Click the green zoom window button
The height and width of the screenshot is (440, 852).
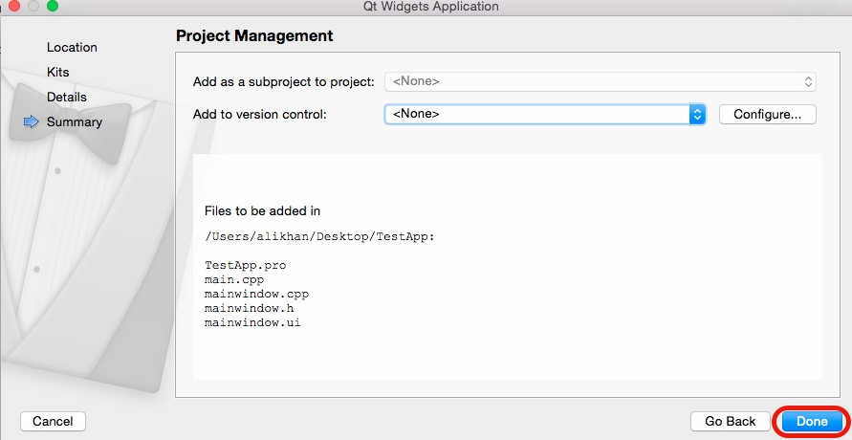tap(53, 6)
